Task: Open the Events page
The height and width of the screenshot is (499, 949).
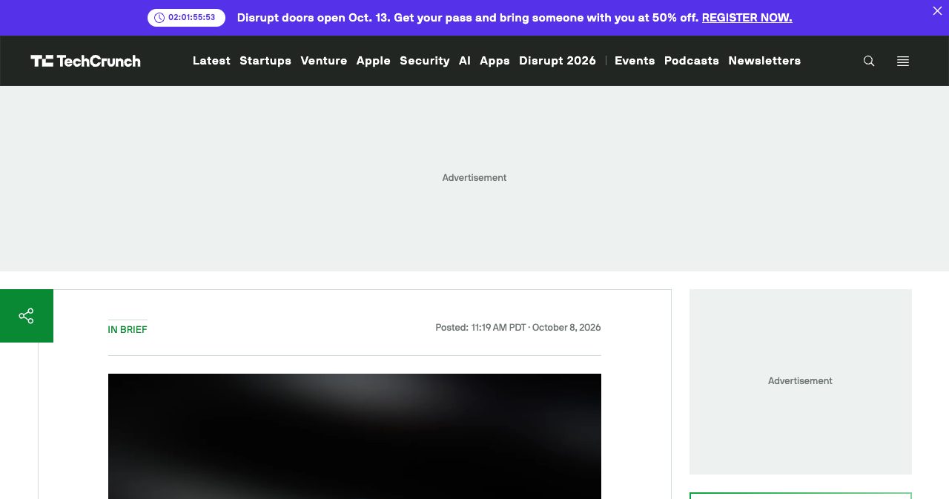Action: click(635, 61)
